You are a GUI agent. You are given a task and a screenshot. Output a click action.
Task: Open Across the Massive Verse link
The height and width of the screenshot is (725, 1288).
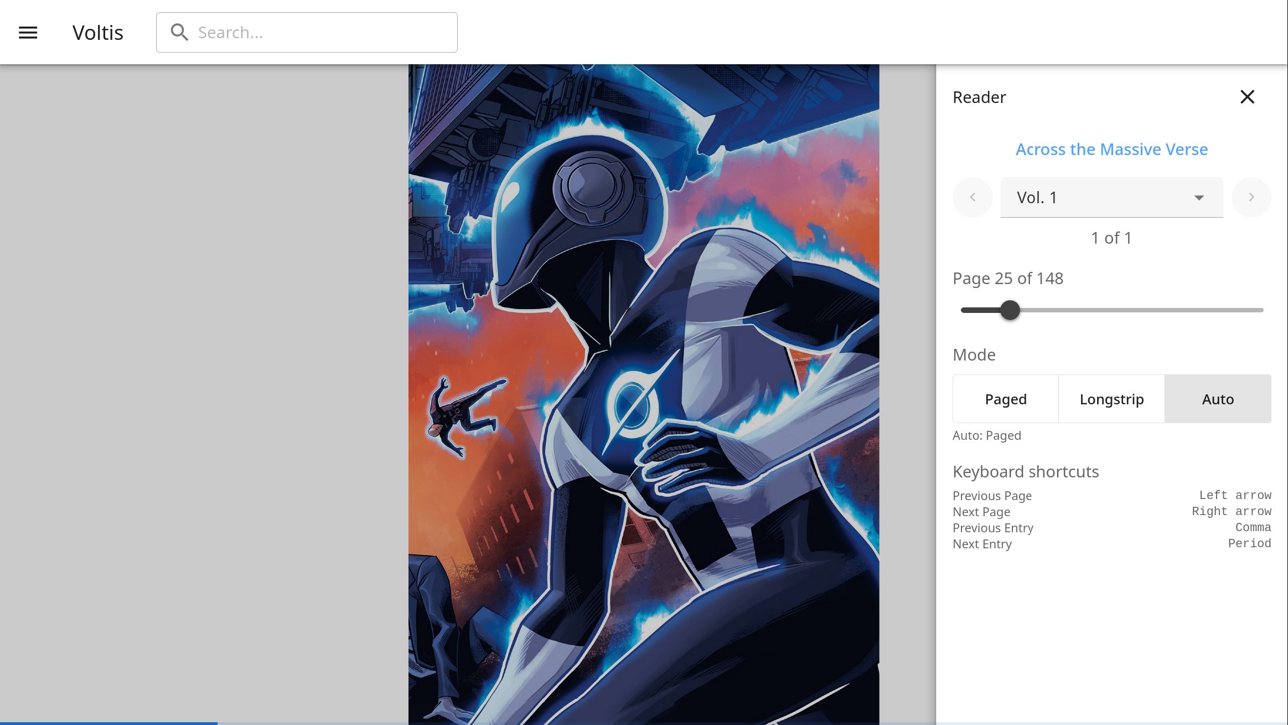click(x=1111, y=149)
